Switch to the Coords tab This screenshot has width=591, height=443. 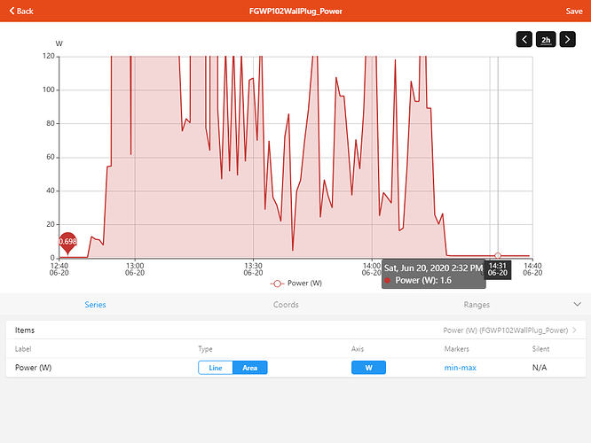coord(286,305)
